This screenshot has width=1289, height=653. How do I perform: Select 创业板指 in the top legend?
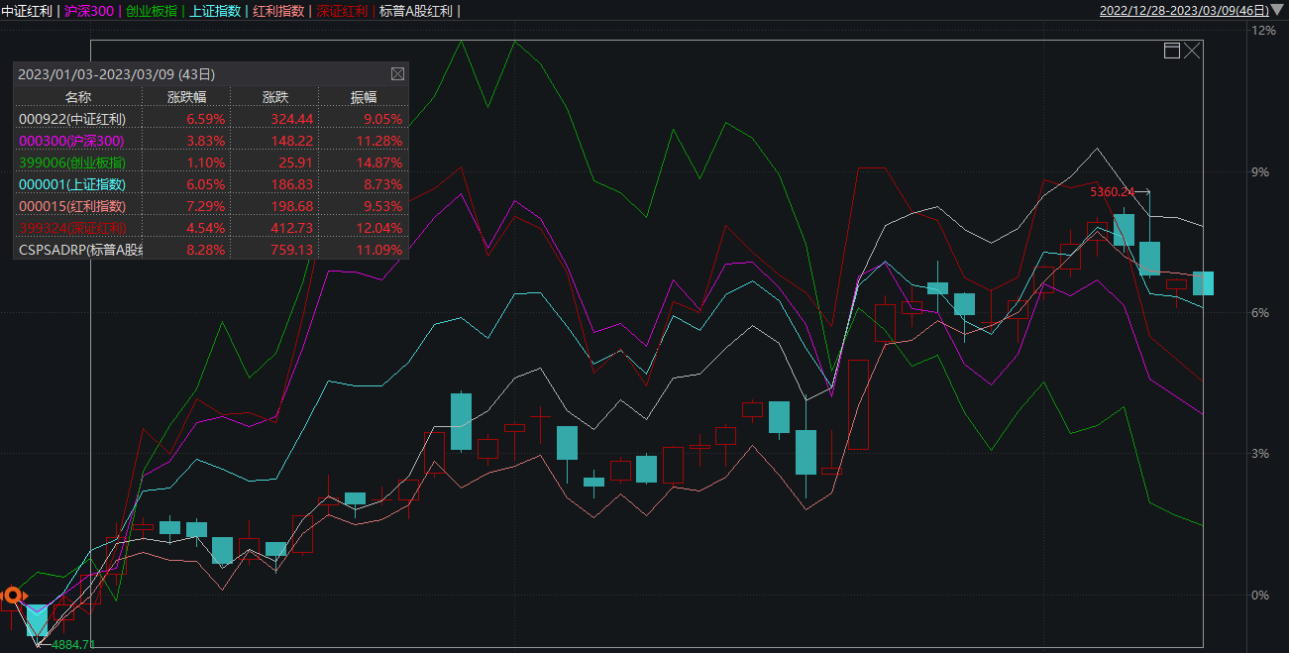pyautogui.click(x=152, y=11)
